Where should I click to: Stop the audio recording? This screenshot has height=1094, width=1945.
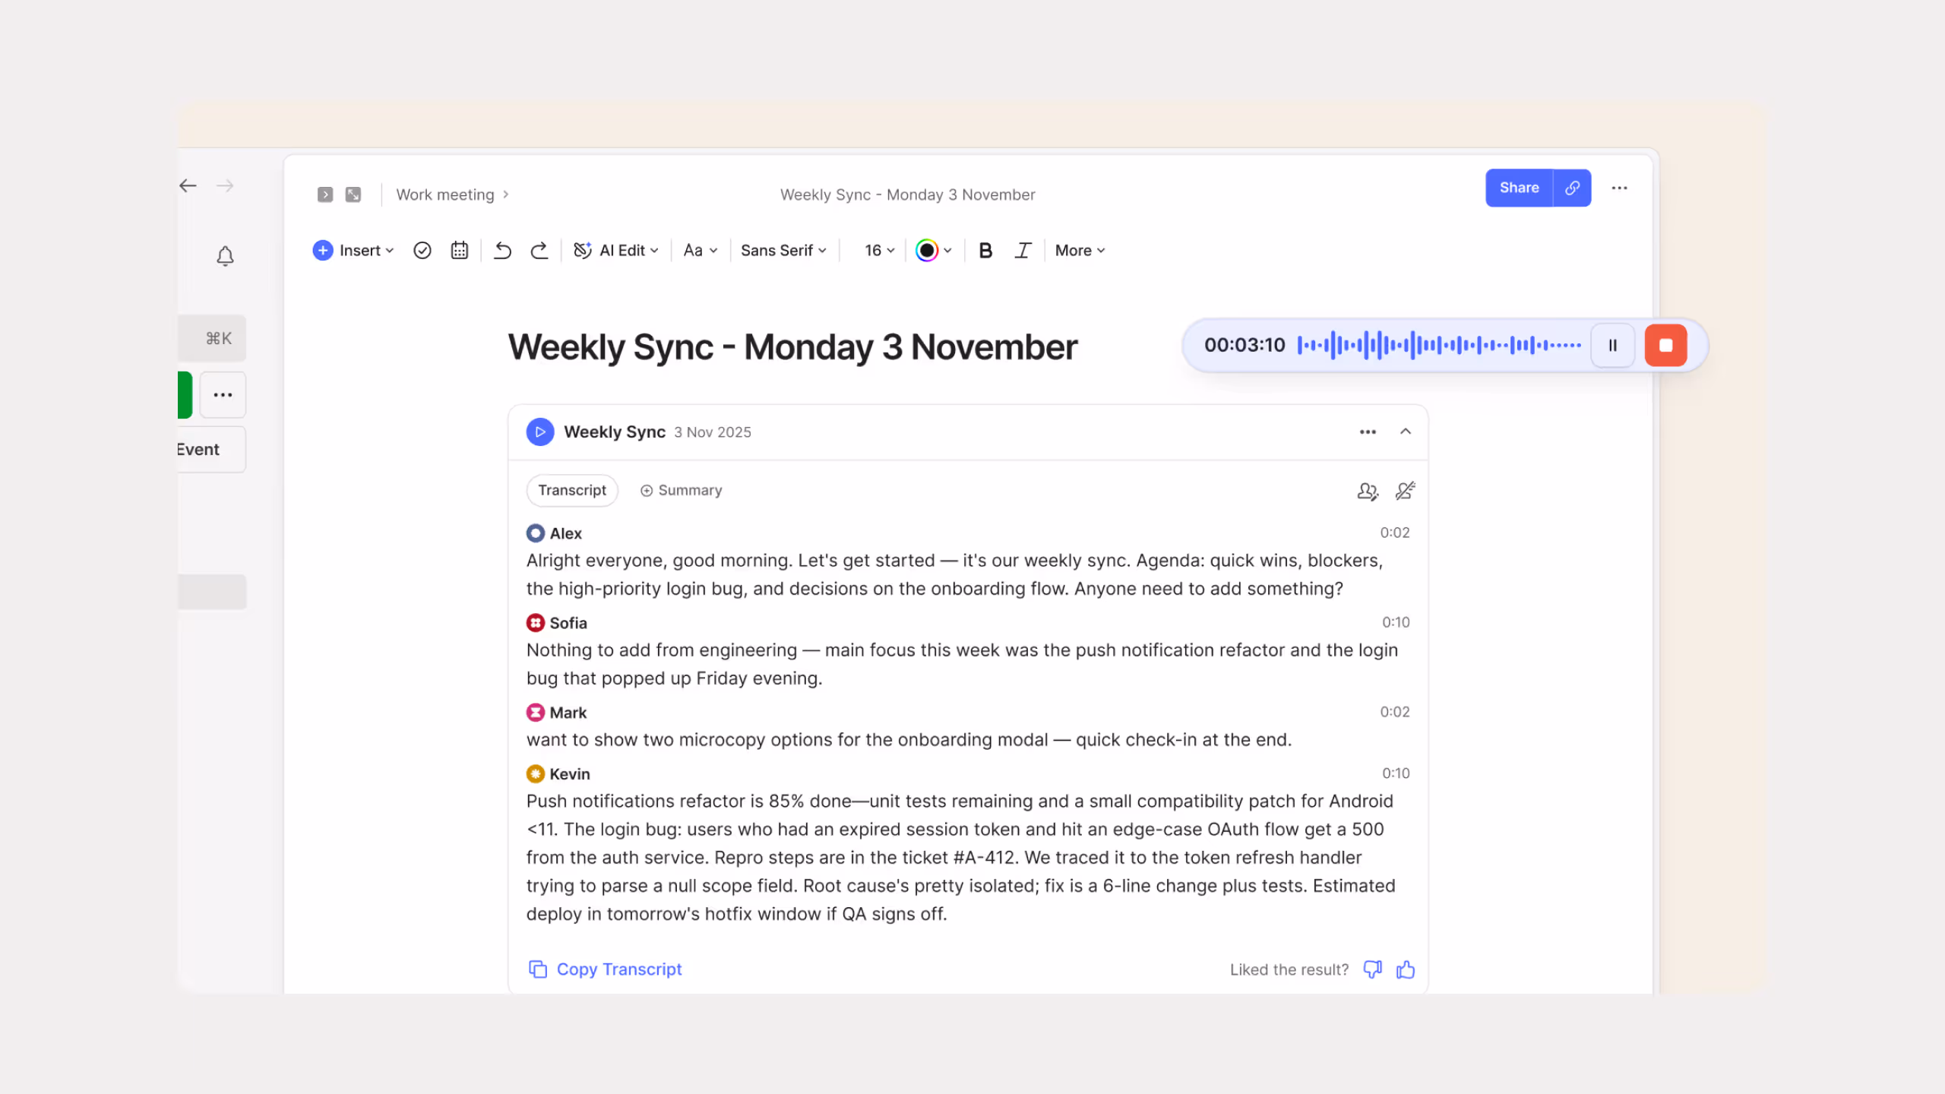coord(1665,345)
